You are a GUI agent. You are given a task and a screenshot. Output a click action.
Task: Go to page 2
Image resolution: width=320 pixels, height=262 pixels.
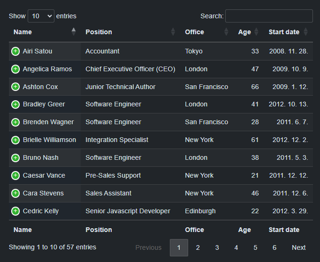198,247
